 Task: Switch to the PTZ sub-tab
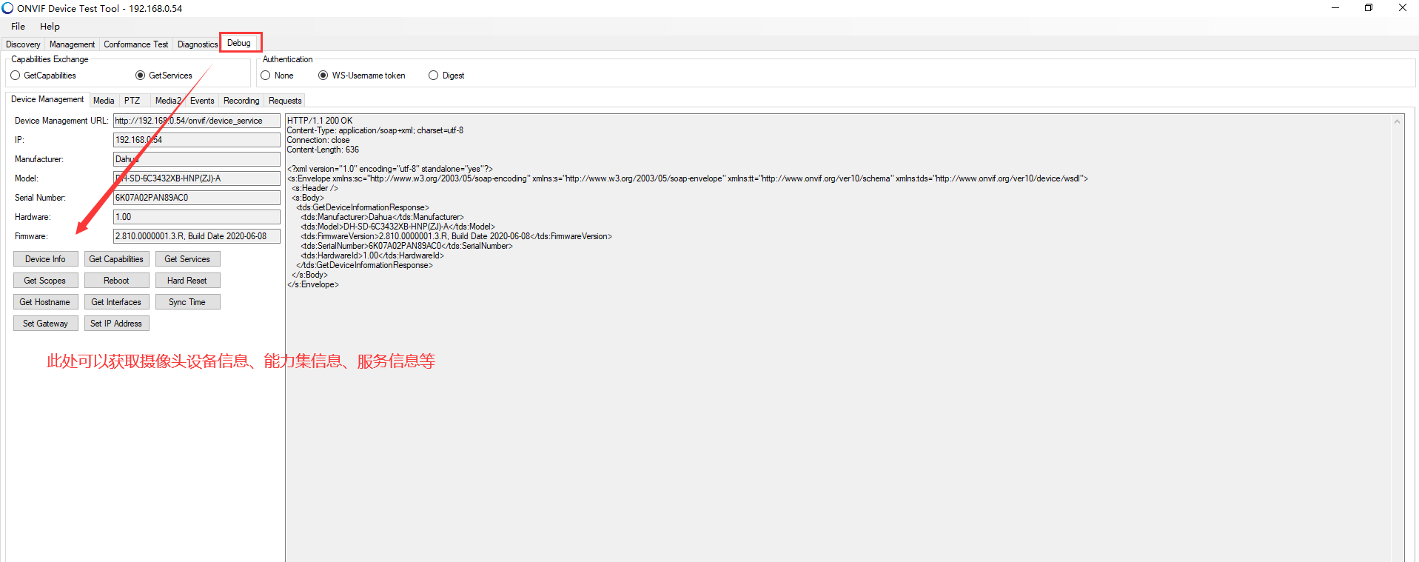132,101
